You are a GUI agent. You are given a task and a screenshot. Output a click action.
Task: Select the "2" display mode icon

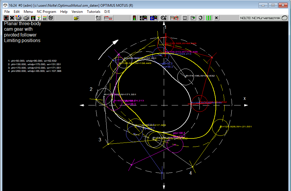39,18
